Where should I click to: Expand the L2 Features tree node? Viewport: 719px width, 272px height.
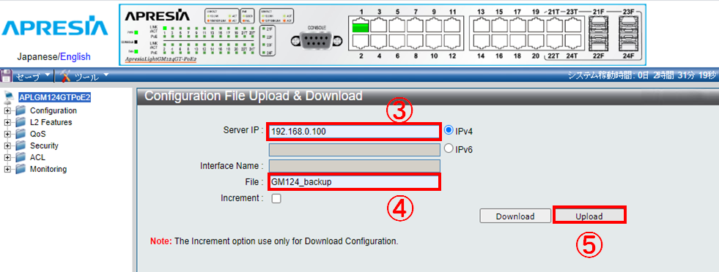(x=7, y=123)
